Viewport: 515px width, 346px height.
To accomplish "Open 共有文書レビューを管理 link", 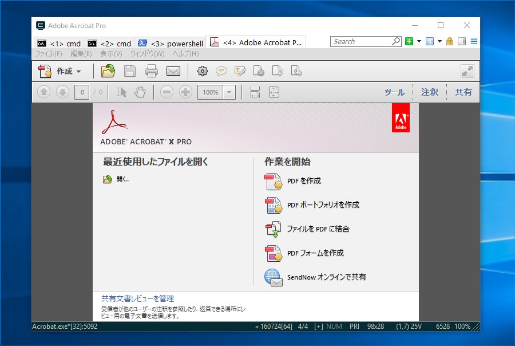I will 137,298.
